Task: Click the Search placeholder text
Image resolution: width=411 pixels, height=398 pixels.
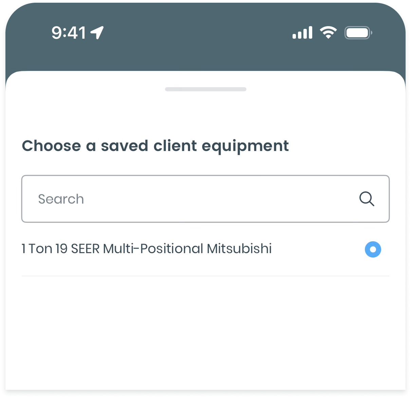Action: tap(61, 199)
